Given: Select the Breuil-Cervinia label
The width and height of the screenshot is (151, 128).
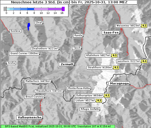Looking at the screenshot, I should click(35, 97).
